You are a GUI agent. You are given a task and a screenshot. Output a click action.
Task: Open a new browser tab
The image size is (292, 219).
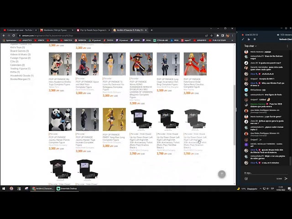151,30
